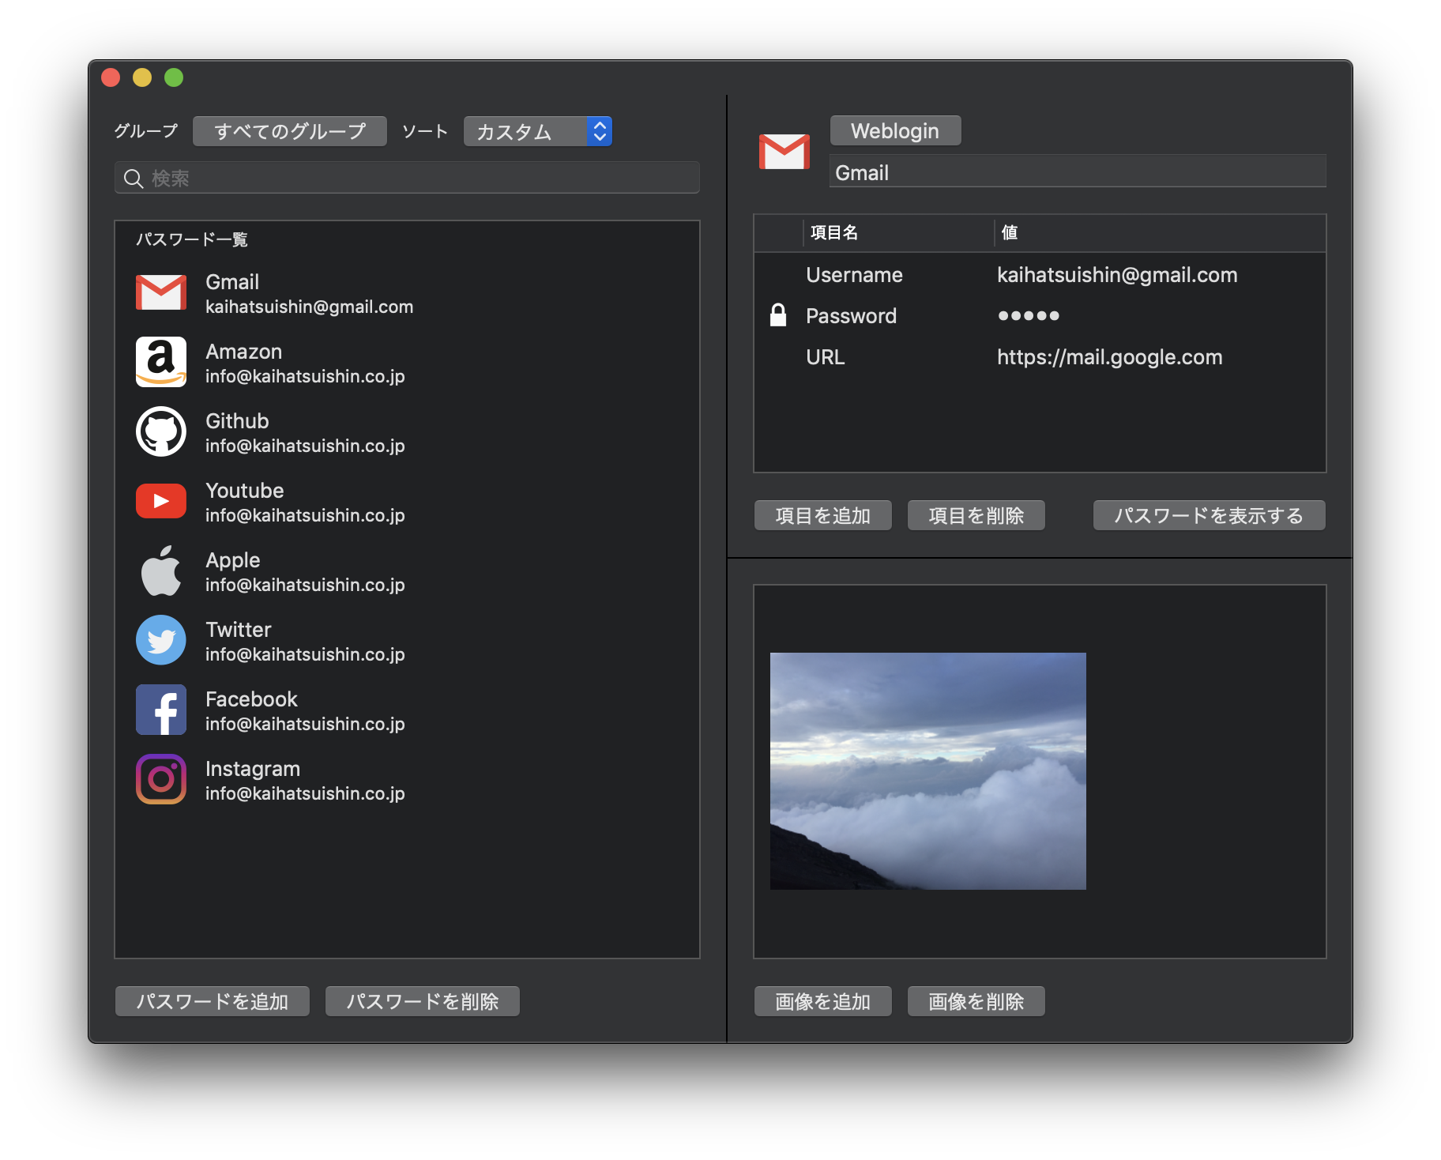This screenshot has height=1160, width=1441.
Task: Click 項目を削除 button
Action: 976,515
